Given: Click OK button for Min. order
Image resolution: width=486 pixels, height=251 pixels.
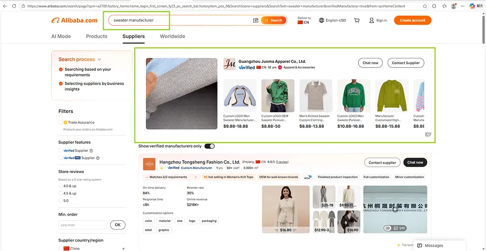Looking at the screenshot, I should [x=117, y=225].
